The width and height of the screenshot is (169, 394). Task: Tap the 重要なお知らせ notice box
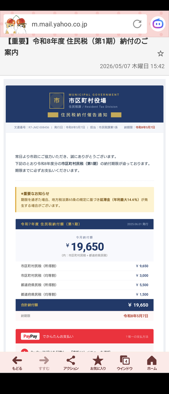84,200
